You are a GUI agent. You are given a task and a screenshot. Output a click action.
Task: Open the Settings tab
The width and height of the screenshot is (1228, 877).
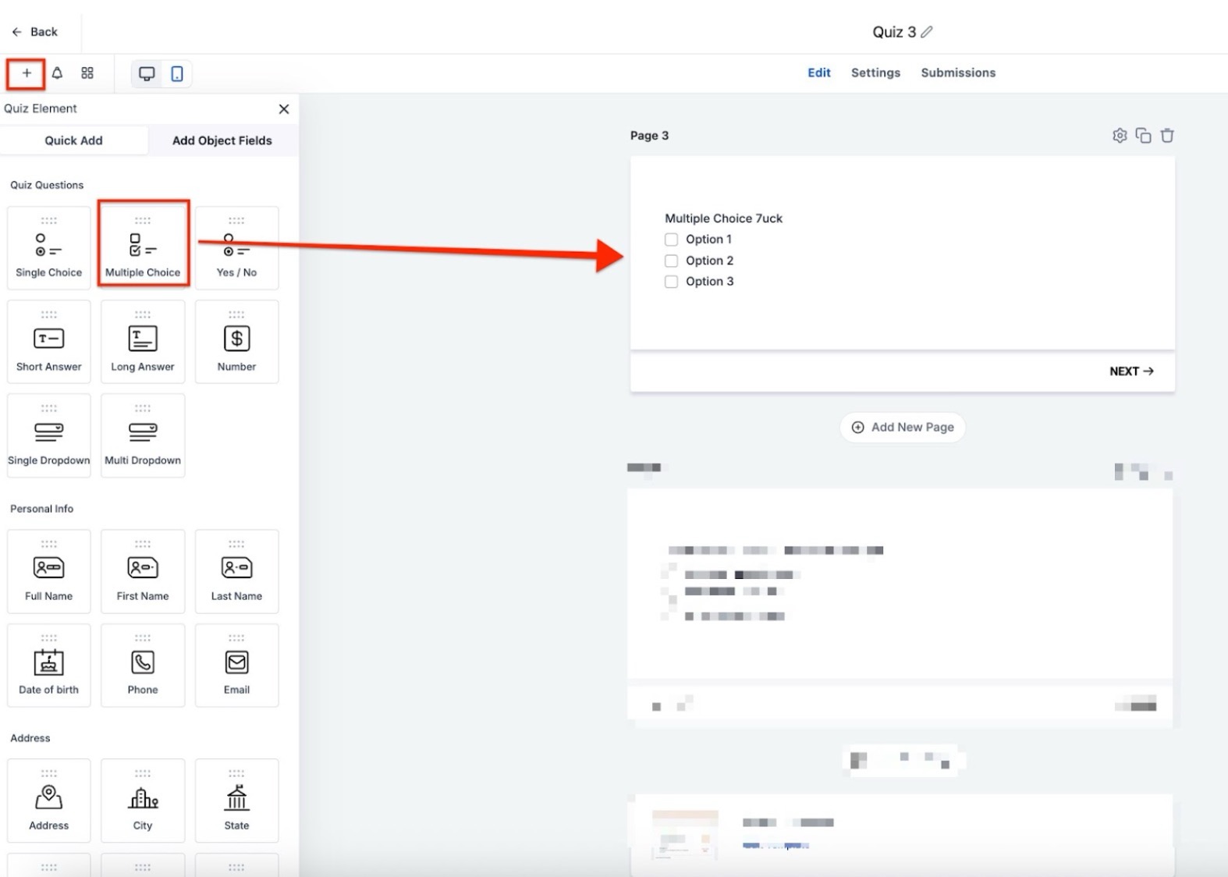pyautogui.click(x=875, y=73)
